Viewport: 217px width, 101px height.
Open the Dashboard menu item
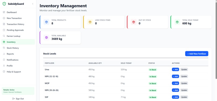18,12
